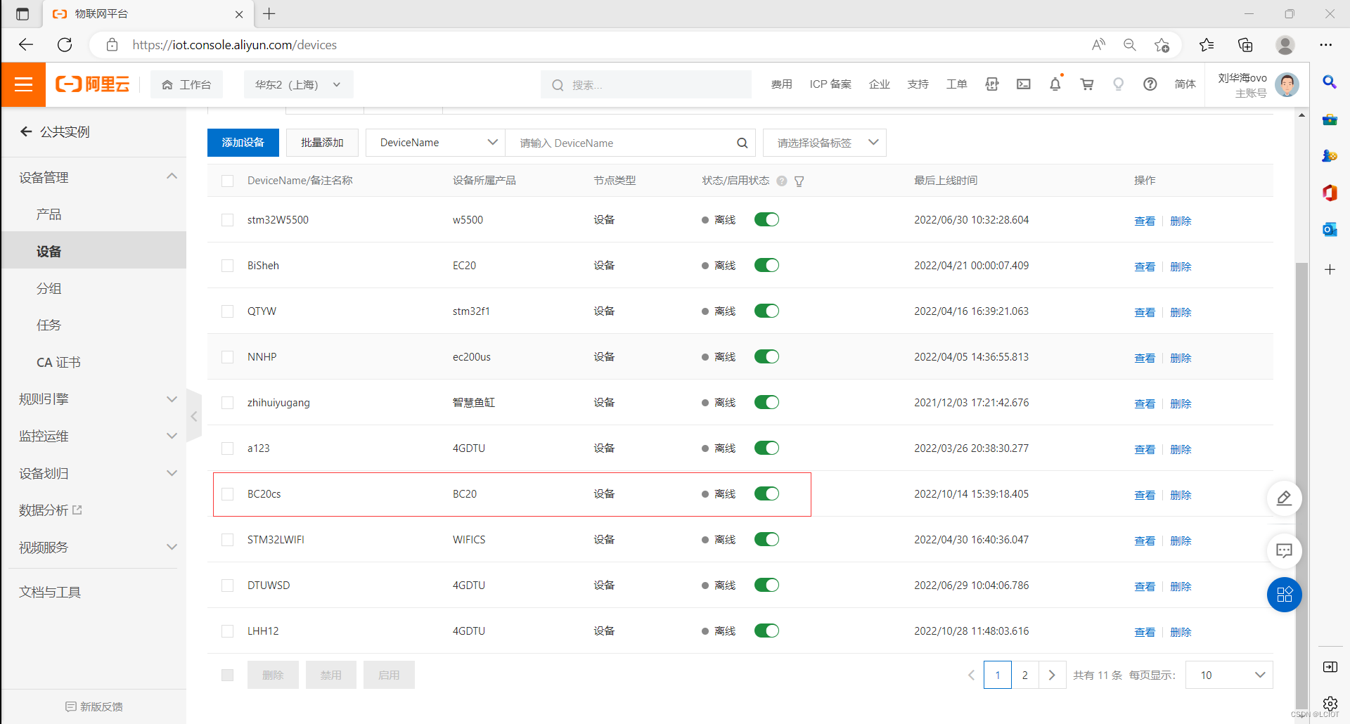This screenshot has height=724, width=1350.
Task: Open the 华东2（上海）region dropdown
Action: tap(298, 84)
